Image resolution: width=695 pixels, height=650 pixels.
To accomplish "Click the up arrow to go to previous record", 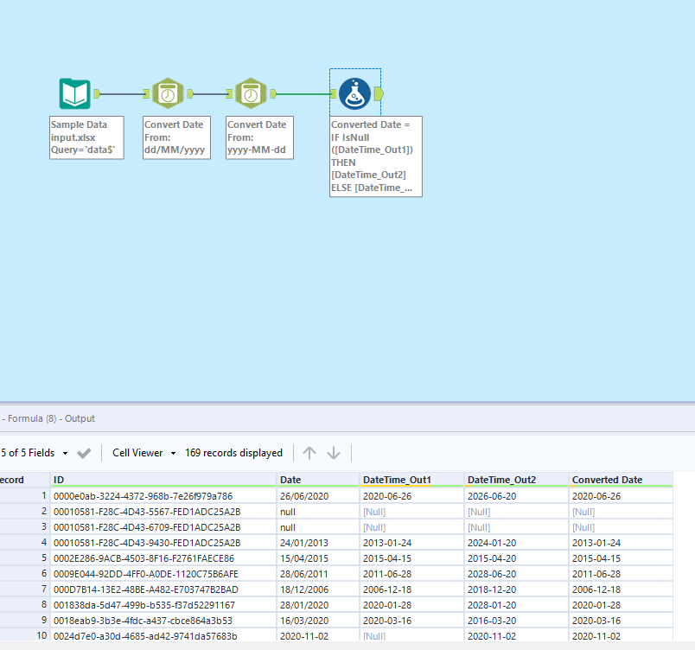I will click(x=309, y=453).
